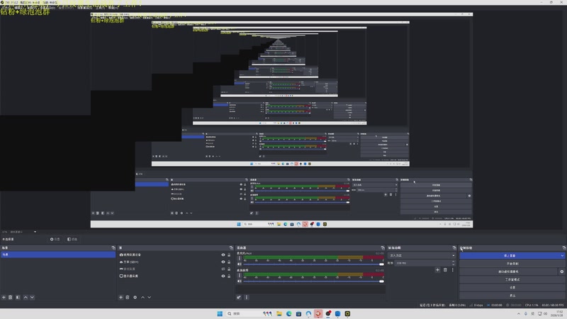Add a new source with plus icon
The height and width of the screenshot is (319, 567).
120,297
